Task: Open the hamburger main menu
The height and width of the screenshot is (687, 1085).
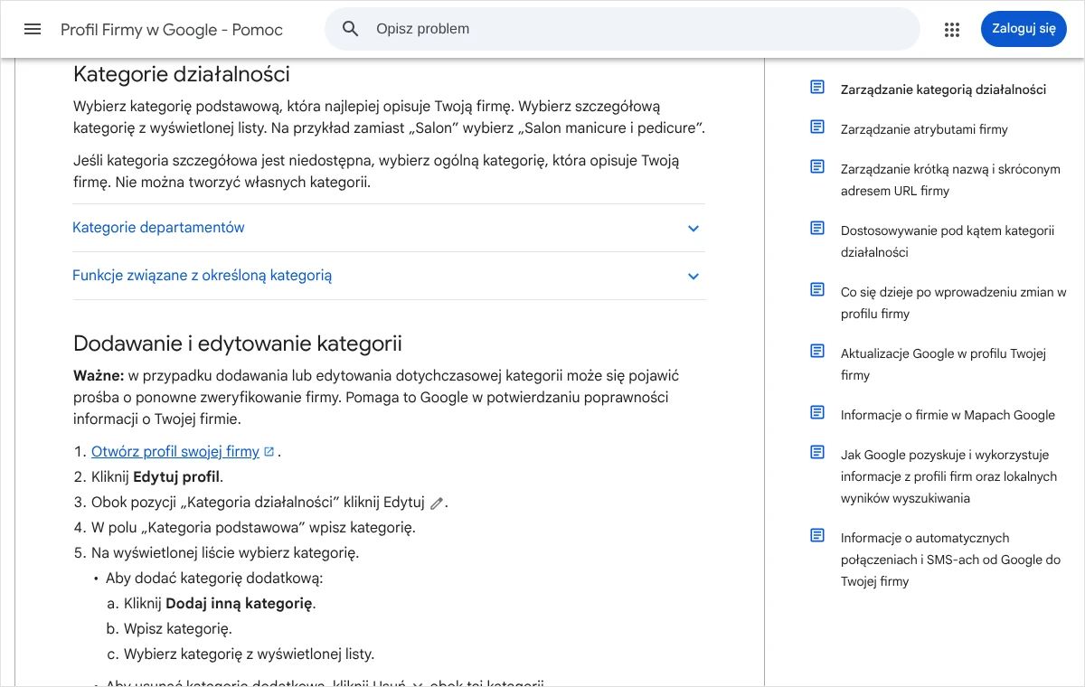Action: 33,29
